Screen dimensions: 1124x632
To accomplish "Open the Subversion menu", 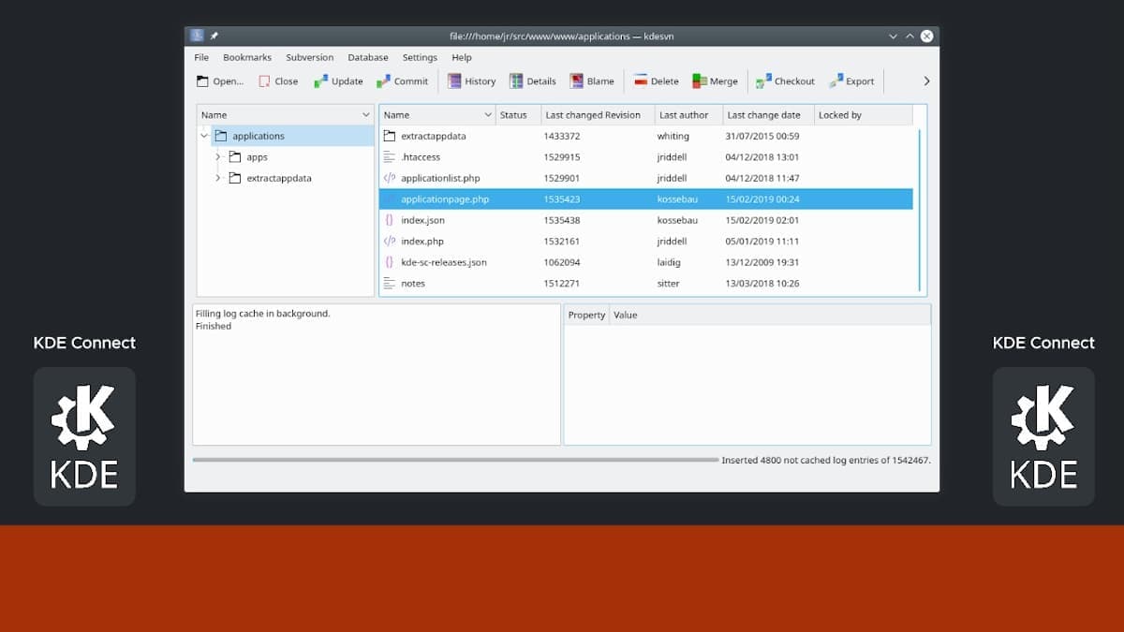I will click(x=309, y=57).
